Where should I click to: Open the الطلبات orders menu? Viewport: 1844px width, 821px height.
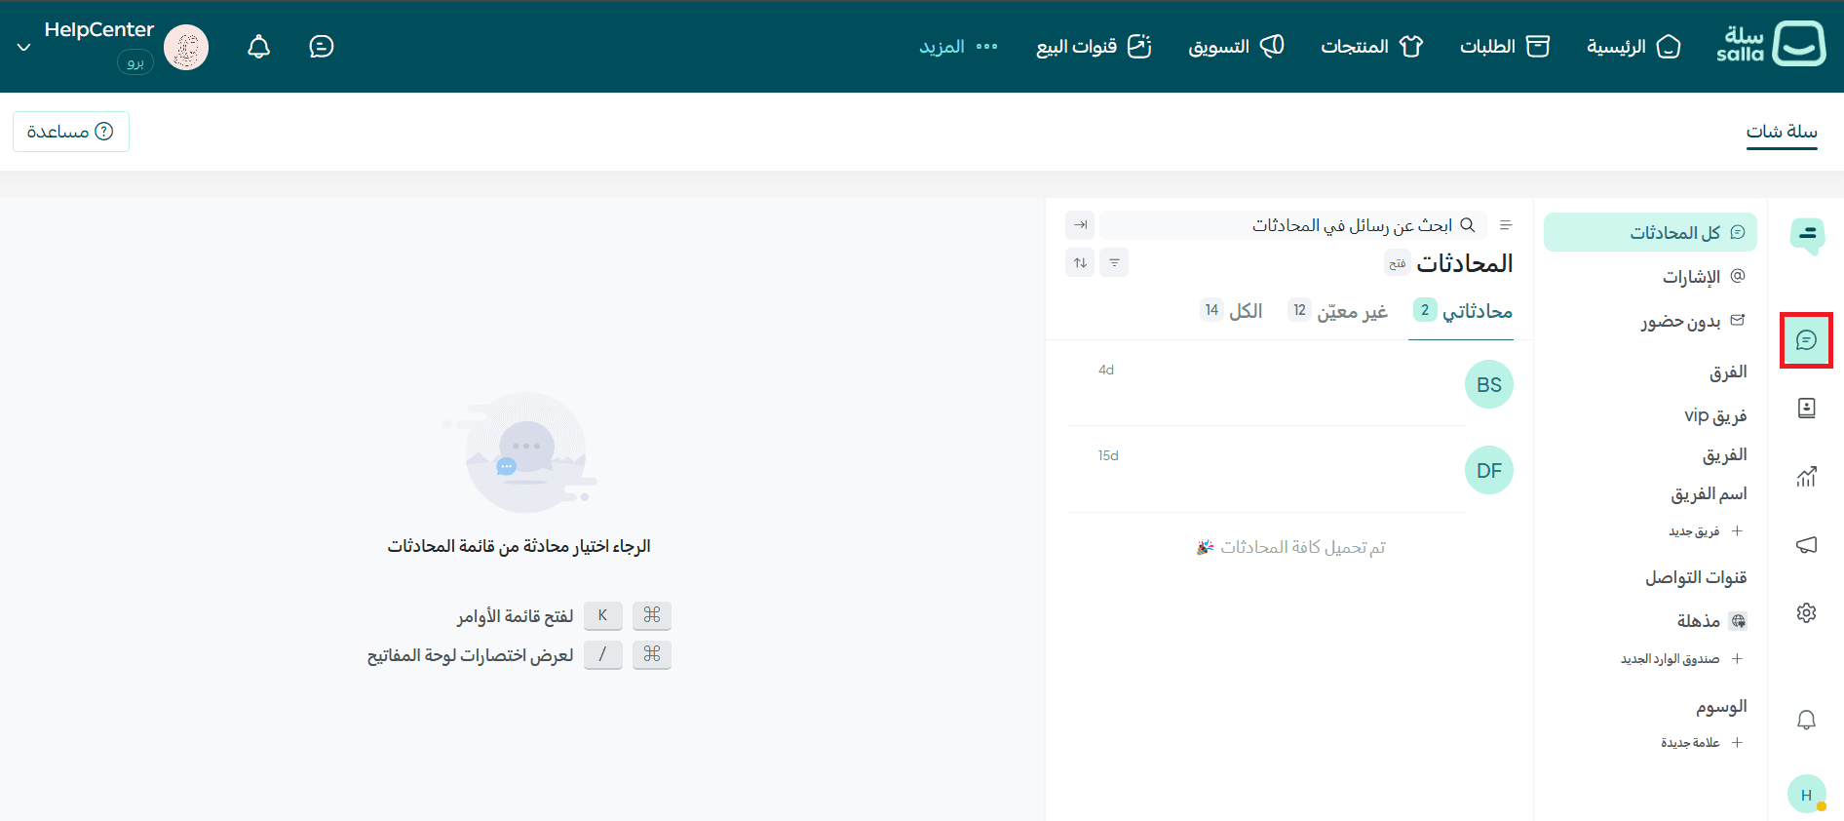[1505, 47]
